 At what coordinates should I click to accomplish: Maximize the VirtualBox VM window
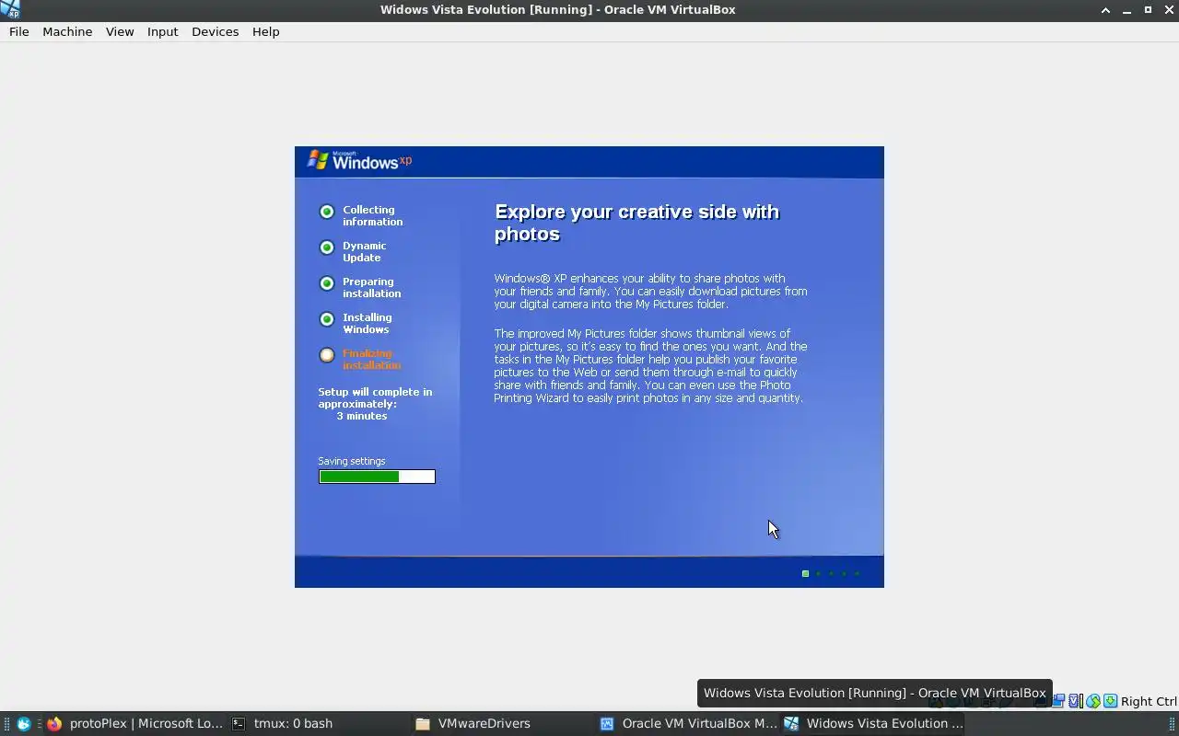[x=1148, y=10]
